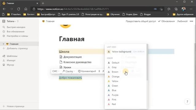Toggle bold B in formatting toolbar

[x=99, y=71]
